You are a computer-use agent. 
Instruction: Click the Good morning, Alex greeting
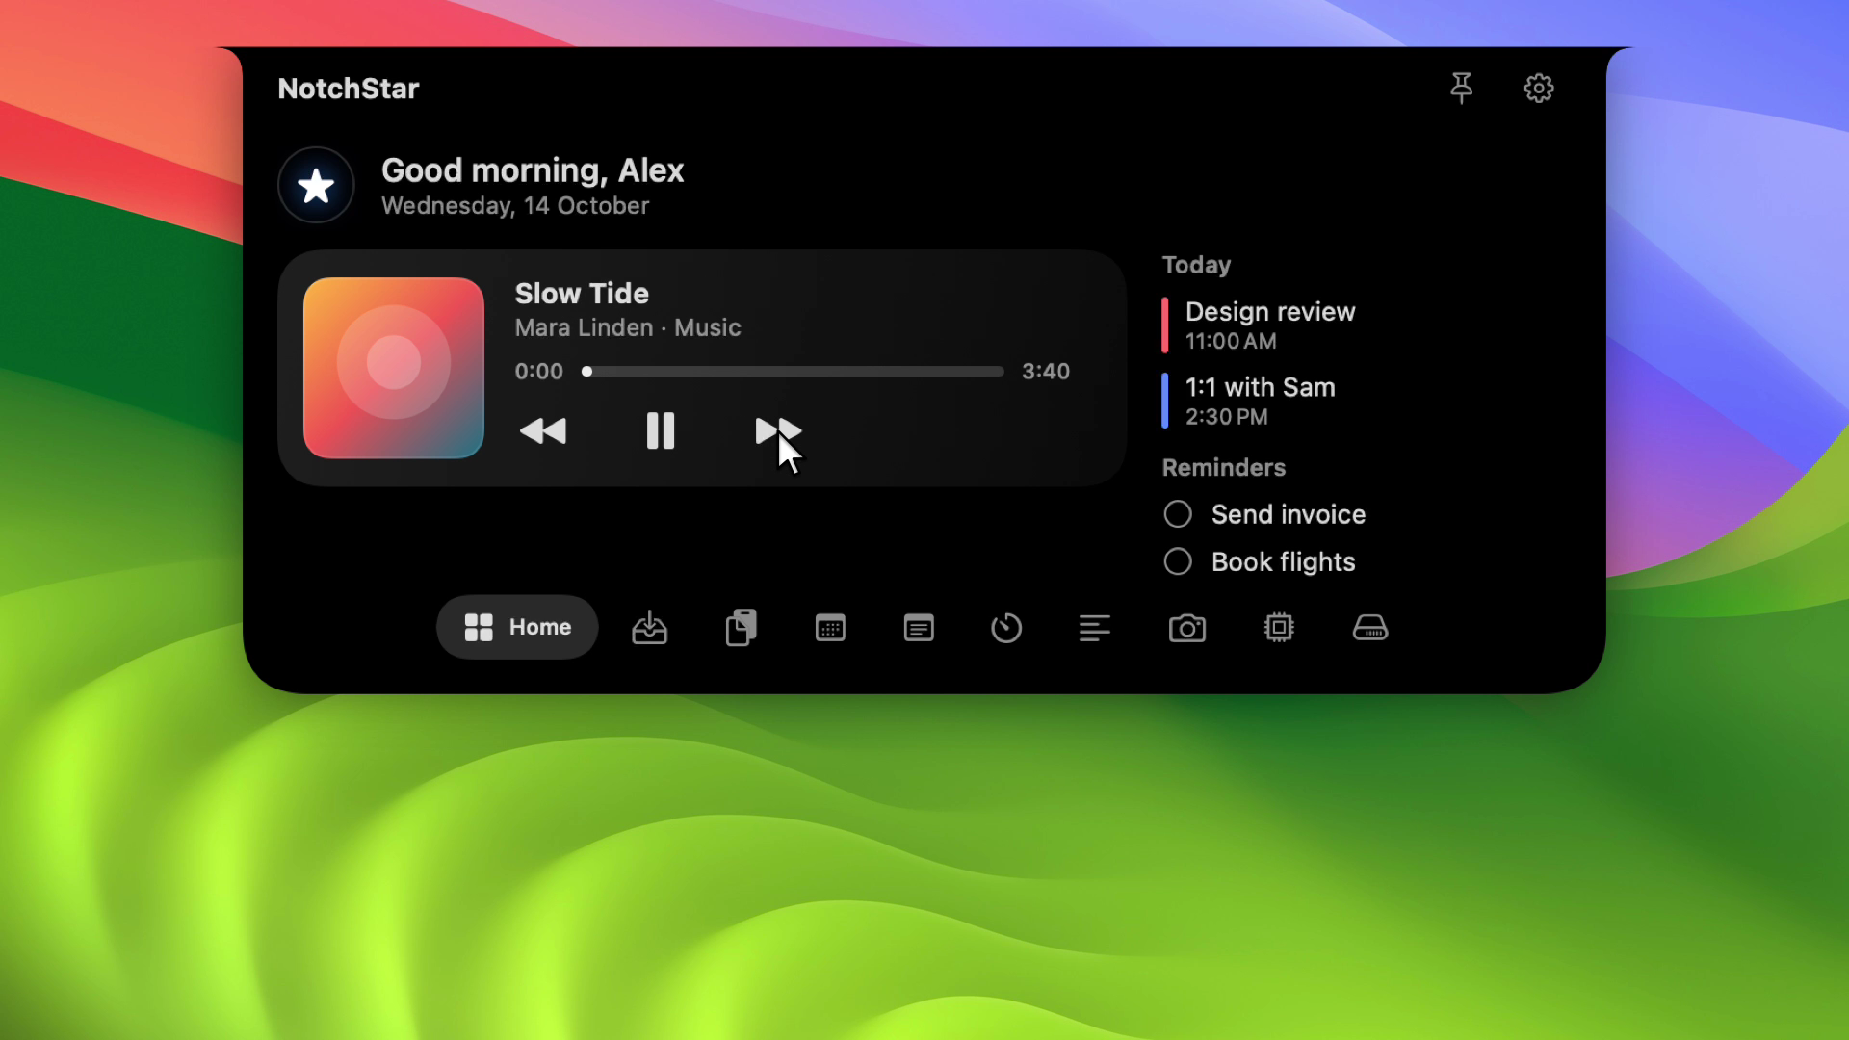[533, 170]
